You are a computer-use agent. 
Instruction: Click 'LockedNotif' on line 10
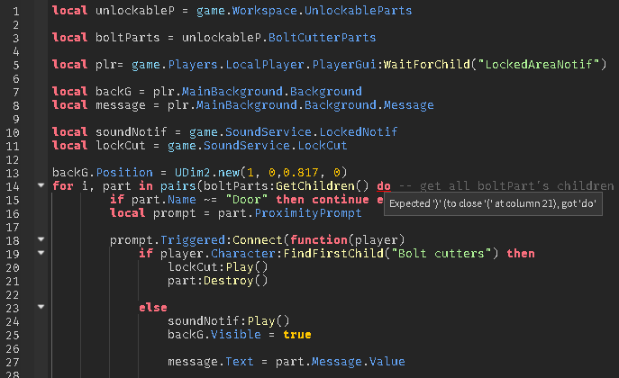pyautogui.click(x=359, y=131)
